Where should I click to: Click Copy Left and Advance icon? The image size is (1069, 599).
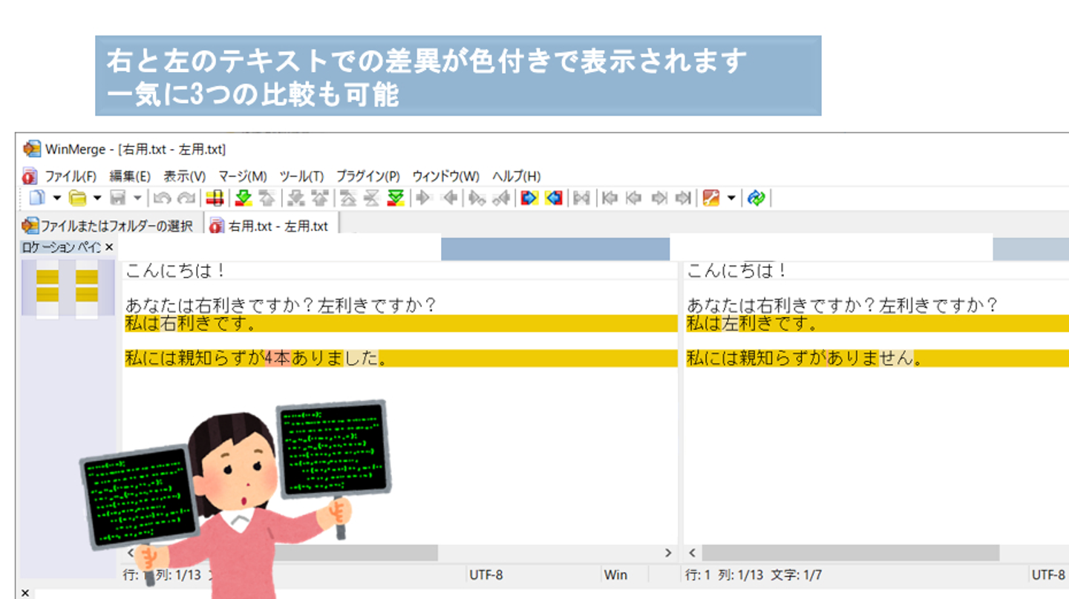502,198
